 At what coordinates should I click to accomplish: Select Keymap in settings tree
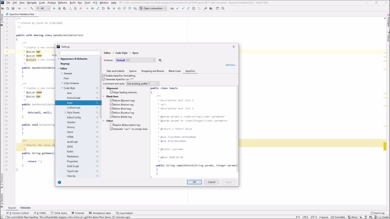click(x=65, y=64)
